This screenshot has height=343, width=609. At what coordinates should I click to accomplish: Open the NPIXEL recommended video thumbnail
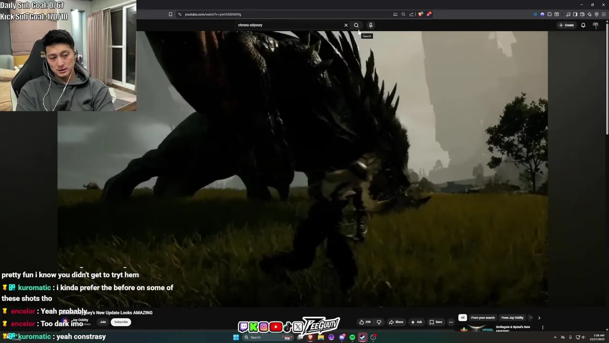point(476,329)
